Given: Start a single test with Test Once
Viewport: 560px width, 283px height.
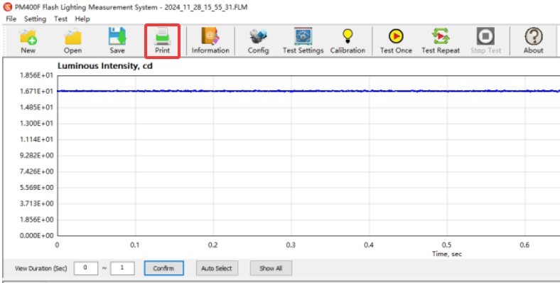Looking at the screenshot, I should (396, 41).
